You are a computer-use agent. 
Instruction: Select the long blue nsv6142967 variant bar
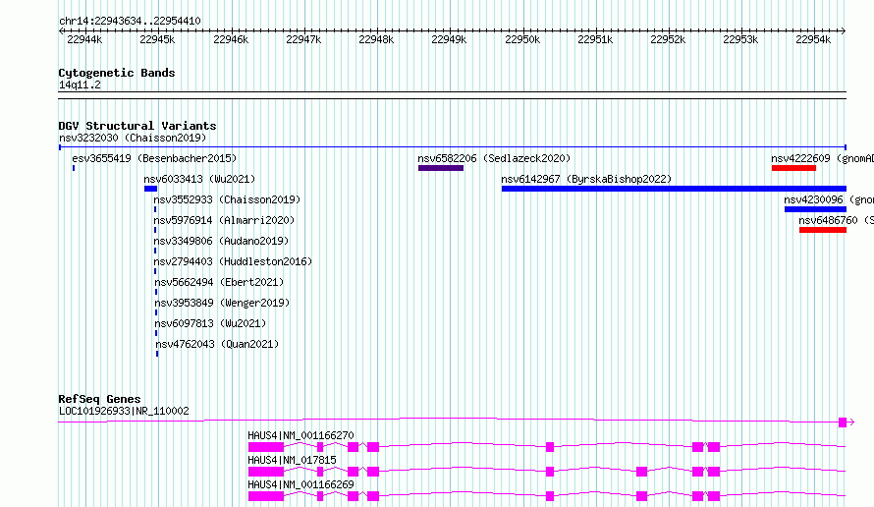[x=674, y=189]
